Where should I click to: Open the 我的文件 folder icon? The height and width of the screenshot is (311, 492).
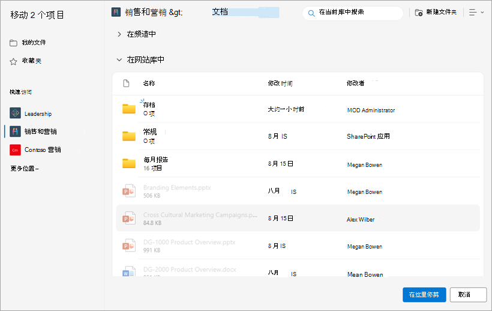tap(13, 43)
